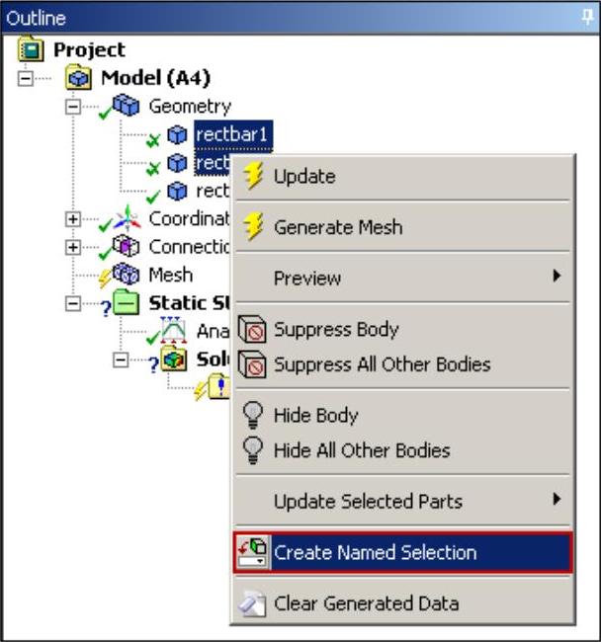601x642 pixels.
Task: Choose Create Named Selection from the menu
Action: pyautogui.click(x=375, y=553)
